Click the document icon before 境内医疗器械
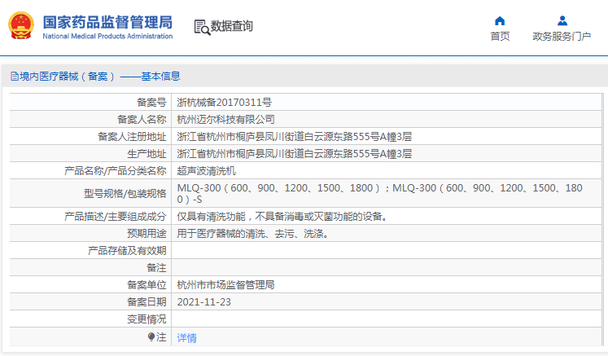Image resolution: width=608 pixels, height=356 pixels. click(x=15, y=76)
